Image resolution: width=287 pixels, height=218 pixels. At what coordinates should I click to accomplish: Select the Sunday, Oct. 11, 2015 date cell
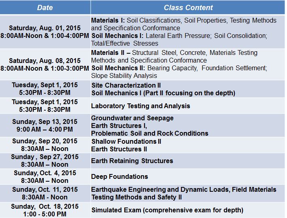coord(45,193)
